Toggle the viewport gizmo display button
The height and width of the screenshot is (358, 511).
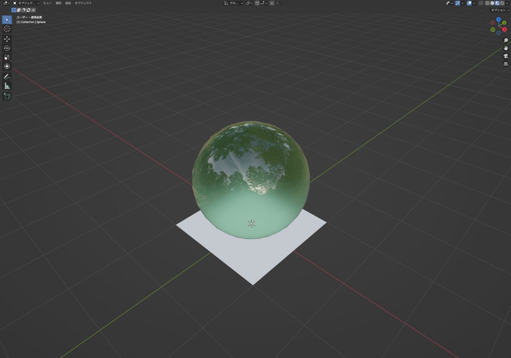coord(458,3)
